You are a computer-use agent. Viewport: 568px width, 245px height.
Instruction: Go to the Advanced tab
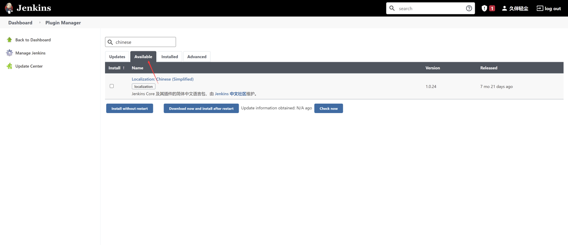[x=197, y=57]
